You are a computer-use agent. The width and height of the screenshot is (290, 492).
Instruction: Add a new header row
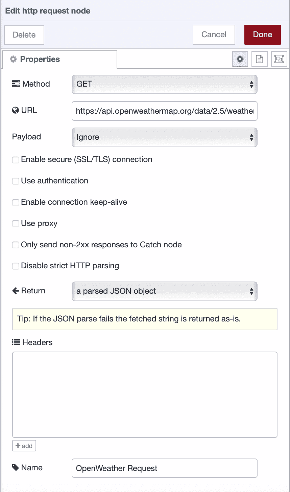(x=24, y=446)
